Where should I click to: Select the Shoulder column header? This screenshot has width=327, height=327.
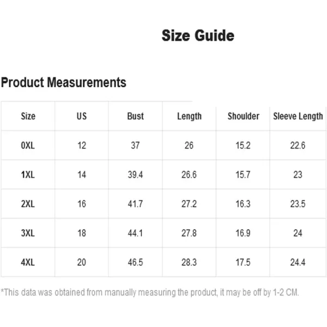pos(244,116)
